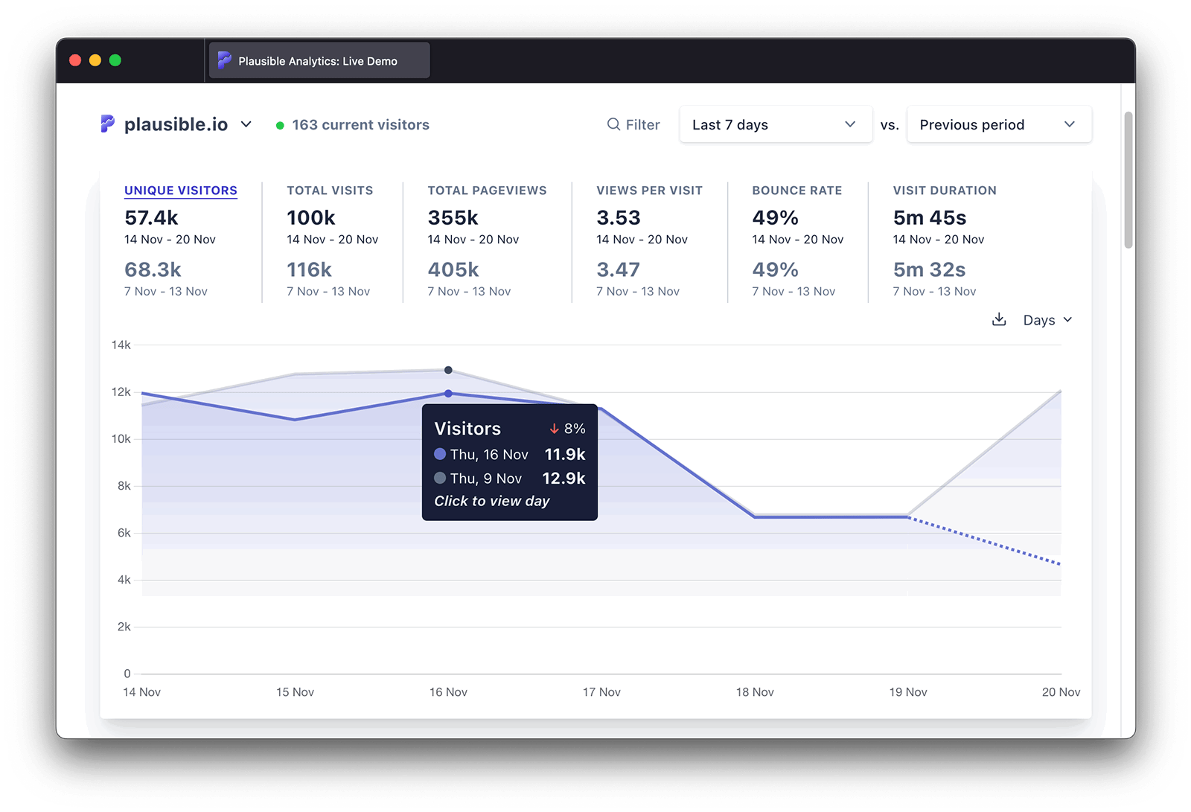Open the plausible.io site switcher chevron
1191x812 pixels.
pos(246,124)
